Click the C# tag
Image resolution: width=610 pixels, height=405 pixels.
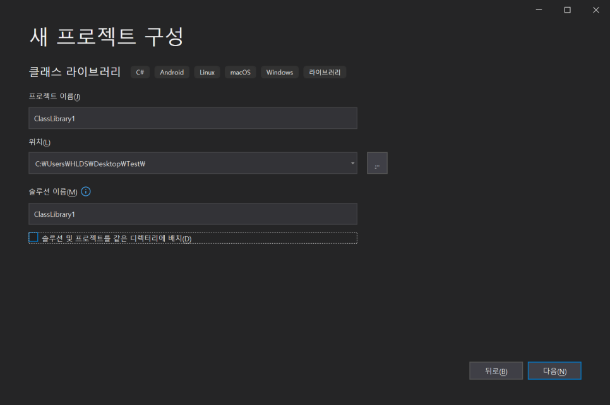click(140, 72)
